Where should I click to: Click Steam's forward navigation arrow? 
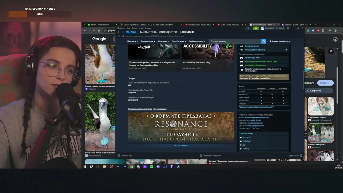123,32
